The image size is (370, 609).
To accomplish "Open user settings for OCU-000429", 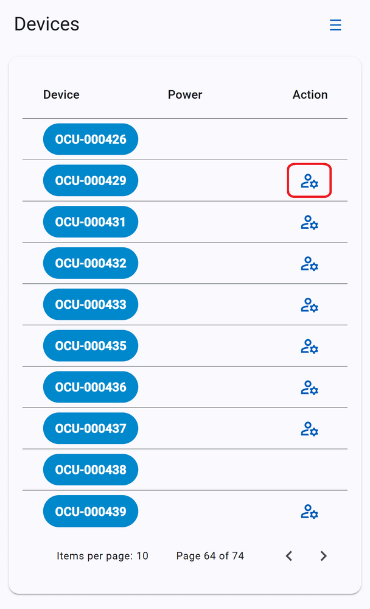I will [309, 181].
